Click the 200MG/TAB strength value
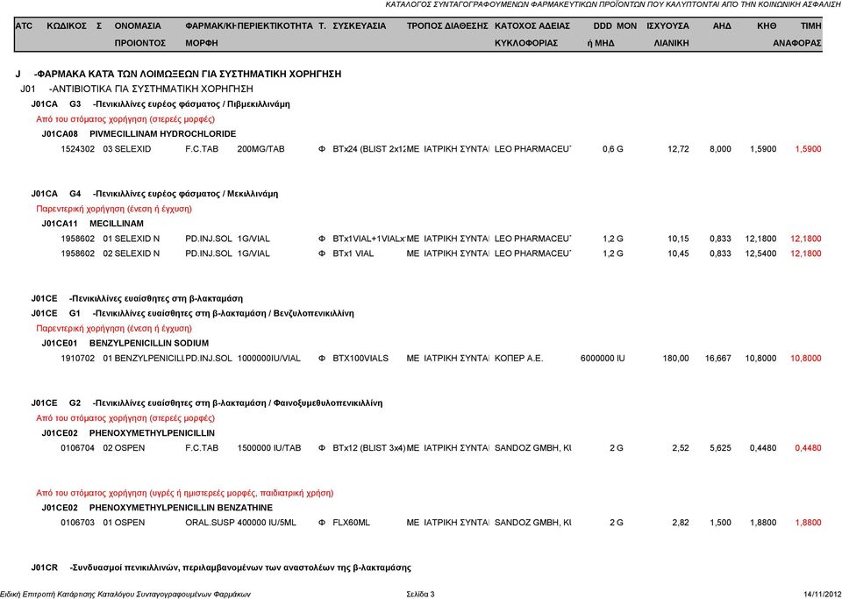Image resolution: width=842 pixels, height=599 pixels. [261, 149]
